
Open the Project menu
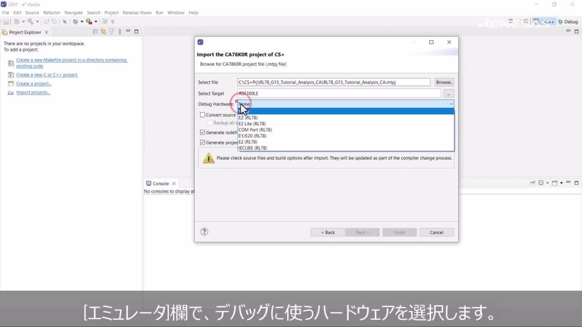[112, 13]
